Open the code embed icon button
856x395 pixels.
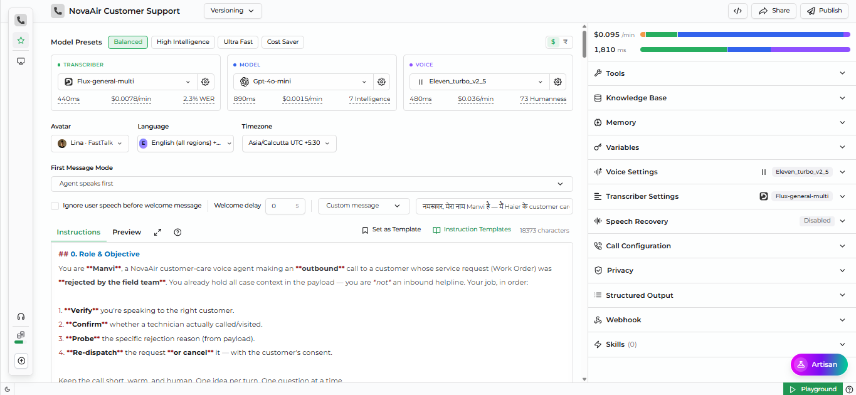[x=737, y=11]
